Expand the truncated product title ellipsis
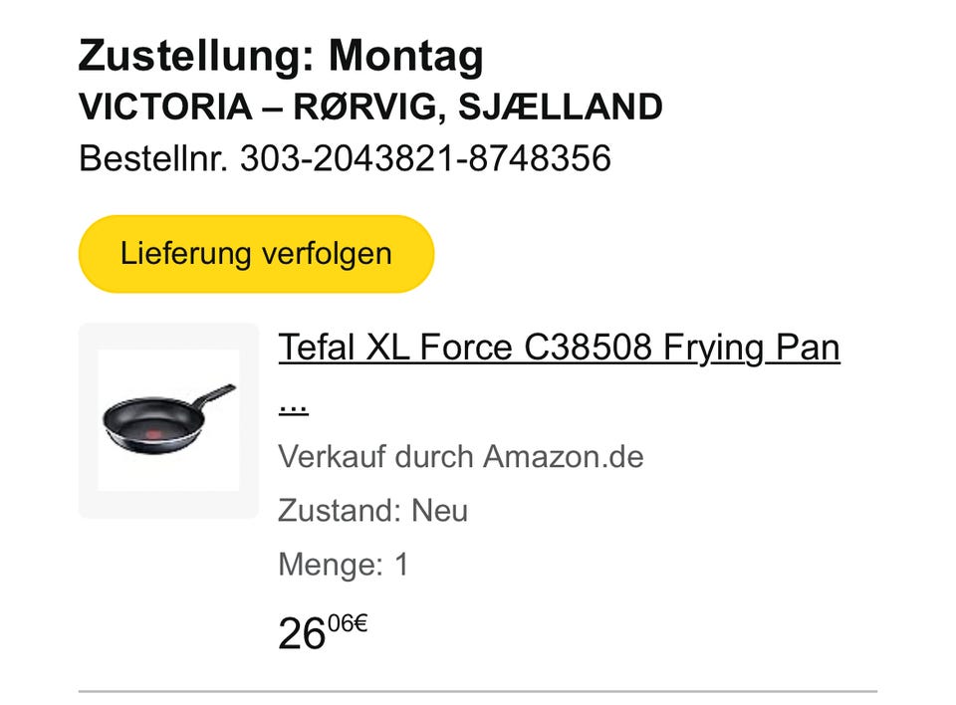The image size is (956, 705). point(293,404)
